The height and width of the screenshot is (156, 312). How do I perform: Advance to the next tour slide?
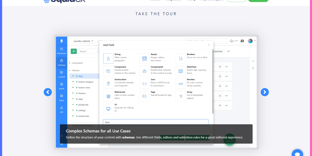[265, 92]
